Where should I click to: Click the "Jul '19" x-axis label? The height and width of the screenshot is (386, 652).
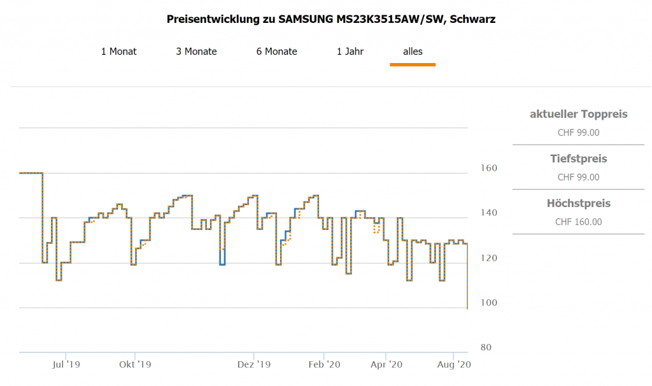click(66, 365)
